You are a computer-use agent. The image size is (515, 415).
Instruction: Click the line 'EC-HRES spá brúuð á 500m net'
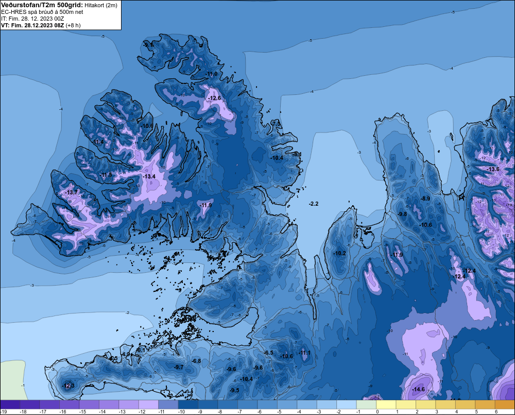tap(42, 12)
